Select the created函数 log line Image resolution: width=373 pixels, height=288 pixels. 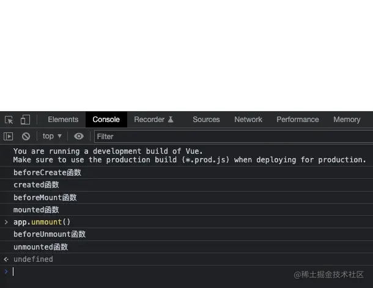186,185
